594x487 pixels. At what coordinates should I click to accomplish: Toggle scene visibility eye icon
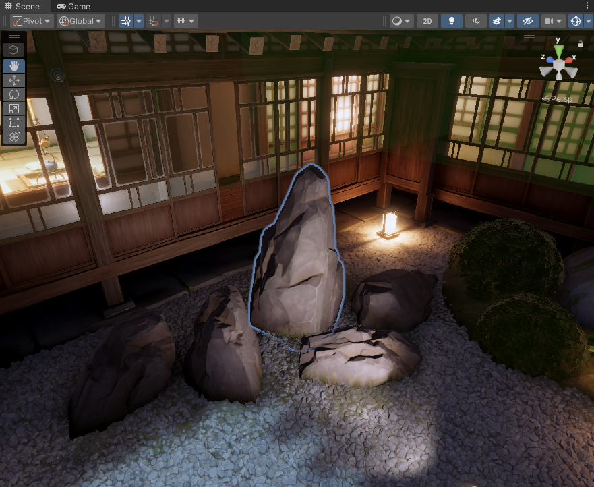click(x=528, y=21)
